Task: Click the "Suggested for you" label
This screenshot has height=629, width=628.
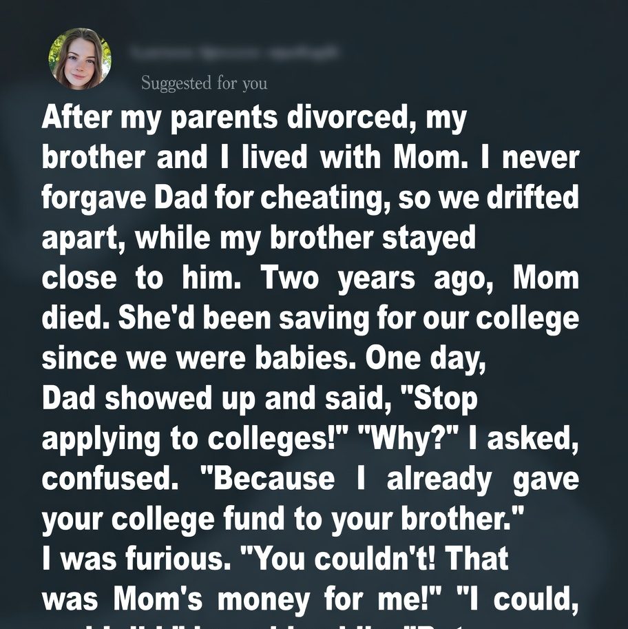Action: [x=204, y=84]
